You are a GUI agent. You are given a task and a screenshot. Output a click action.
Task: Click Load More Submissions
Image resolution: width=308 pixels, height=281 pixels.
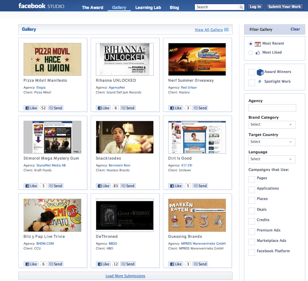tap(125, 276)
